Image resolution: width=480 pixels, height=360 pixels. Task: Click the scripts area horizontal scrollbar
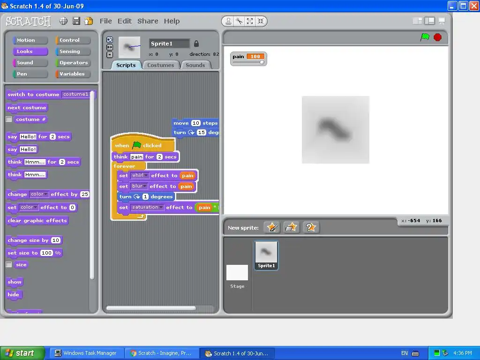click(151, 308)
